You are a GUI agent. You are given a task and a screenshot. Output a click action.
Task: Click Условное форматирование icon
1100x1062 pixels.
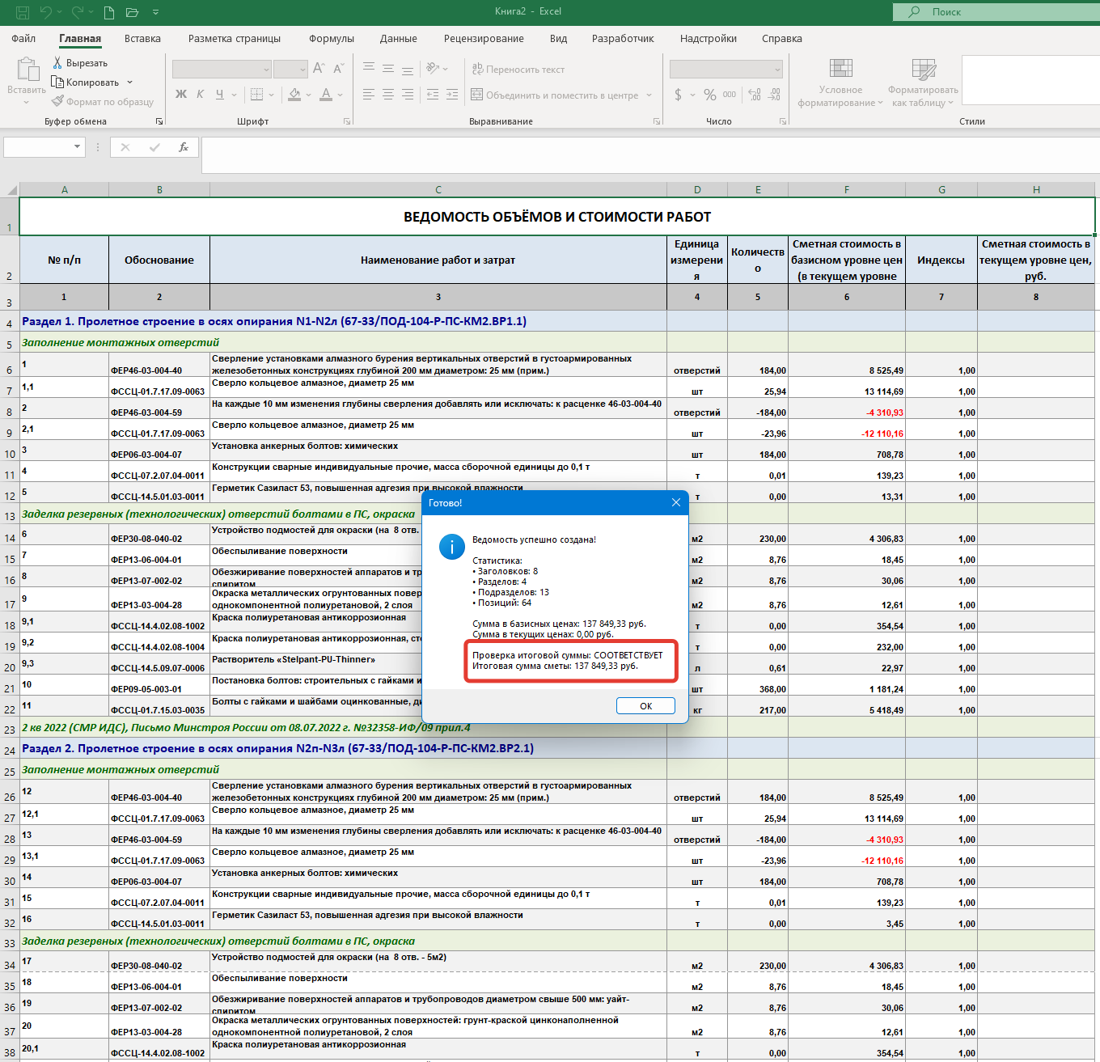click(840, 70)
